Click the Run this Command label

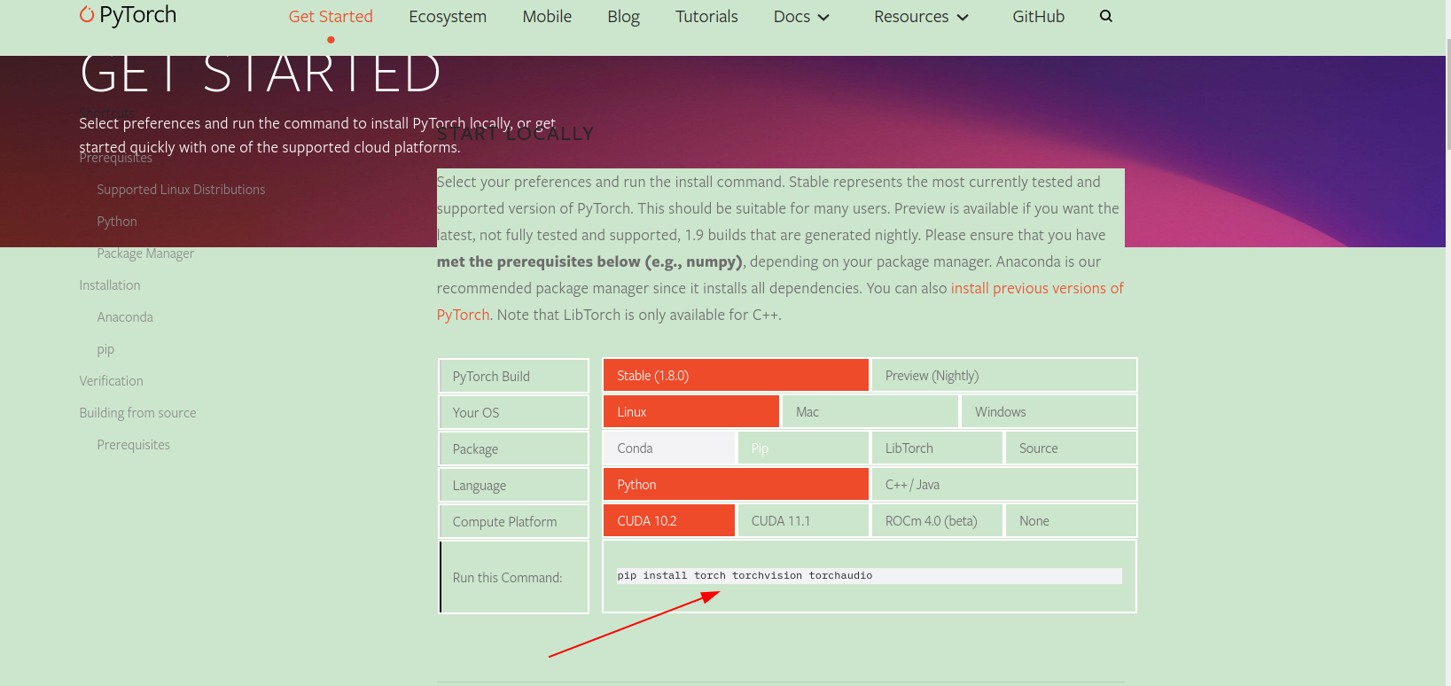513,577
